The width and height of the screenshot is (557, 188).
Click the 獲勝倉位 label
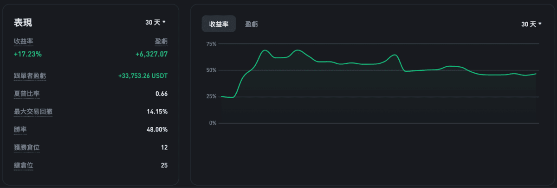pos(26,147)
